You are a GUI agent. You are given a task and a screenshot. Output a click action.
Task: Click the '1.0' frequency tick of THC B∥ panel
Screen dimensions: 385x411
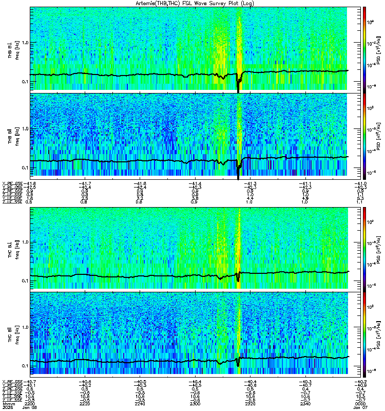(x=25, y=327)
